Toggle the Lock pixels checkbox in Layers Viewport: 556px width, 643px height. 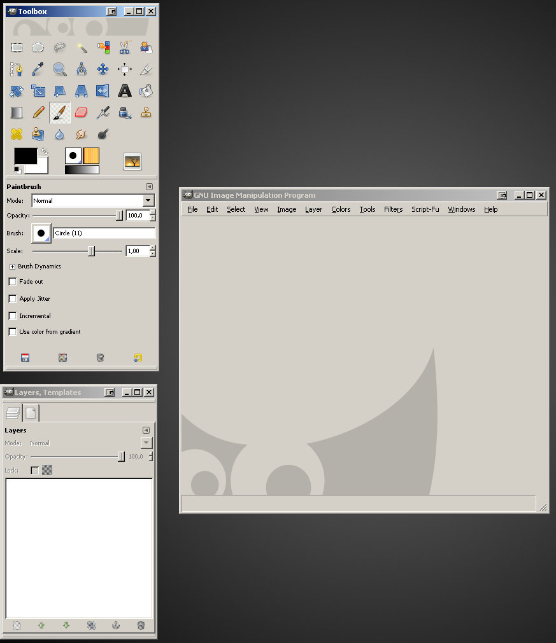pyautogui.click(x=35, y=471)
